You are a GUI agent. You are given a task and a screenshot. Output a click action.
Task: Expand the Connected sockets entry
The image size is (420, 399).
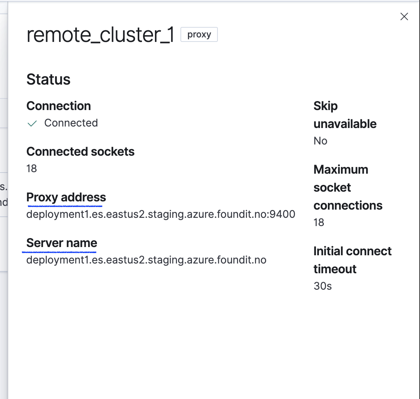pos(80,152)
